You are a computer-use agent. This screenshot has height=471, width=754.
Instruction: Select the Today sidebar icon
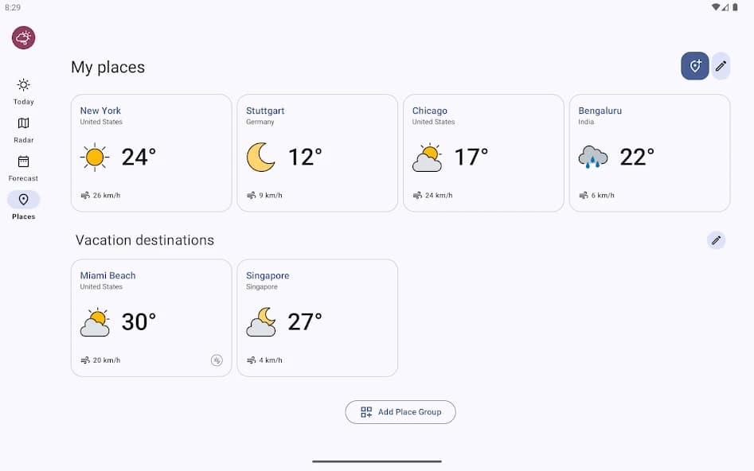[x=23, y=87]
